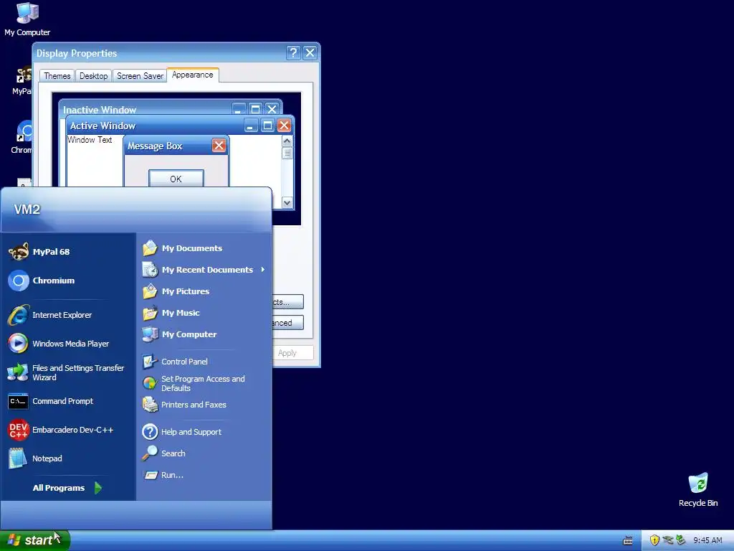
Task: Click the Display Properties help question button
Action: (293, 52)
